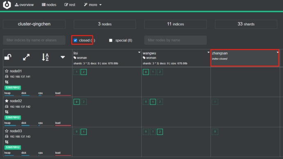Viewport: 283px width, 159px height.
Task: Toggle A-Z sort order icon
Action: coord(45,57)
